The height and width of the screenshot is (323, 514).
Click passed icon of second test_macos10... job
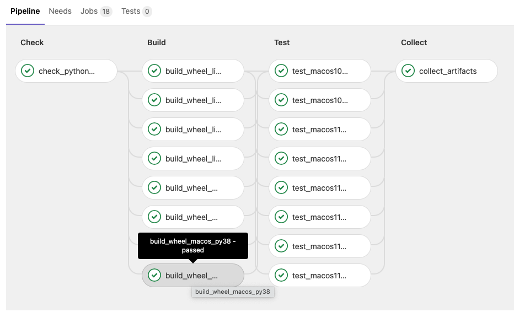click(x=281, y=100)
